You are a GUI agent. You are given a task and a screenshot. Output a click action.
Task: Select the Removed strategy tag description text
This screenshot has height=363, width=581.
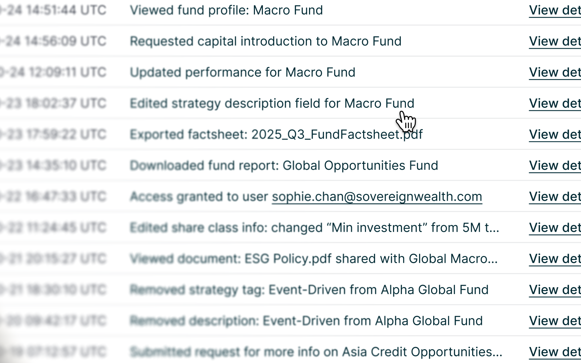click(x=309, y=290)
